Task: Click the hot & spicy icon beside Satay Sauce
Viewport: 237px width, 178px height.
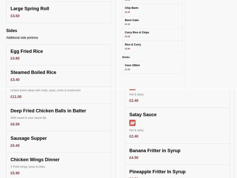Action: pyautogui.click(x=132, y=123)
